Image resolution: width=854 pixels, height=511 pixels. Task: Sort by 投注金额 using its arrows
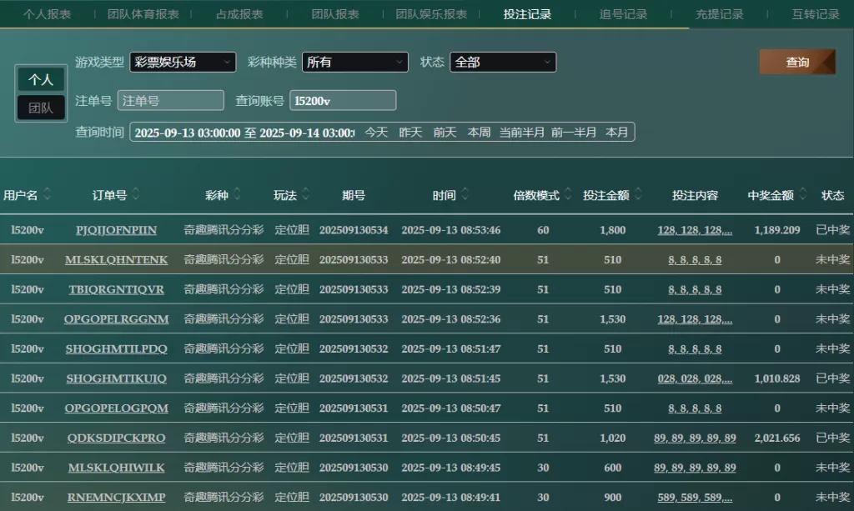coord(638,194)
